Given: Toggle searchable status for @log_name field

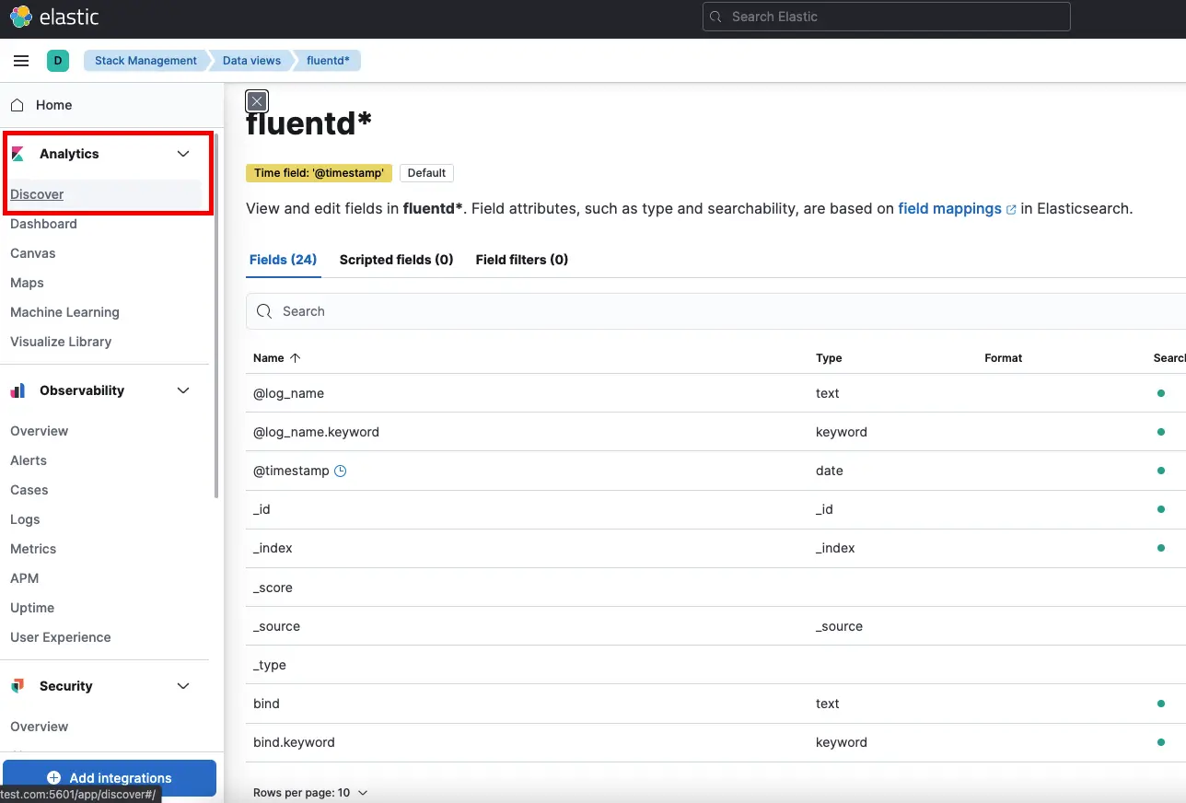Looking at the screenshot, I should [1162, 392].
